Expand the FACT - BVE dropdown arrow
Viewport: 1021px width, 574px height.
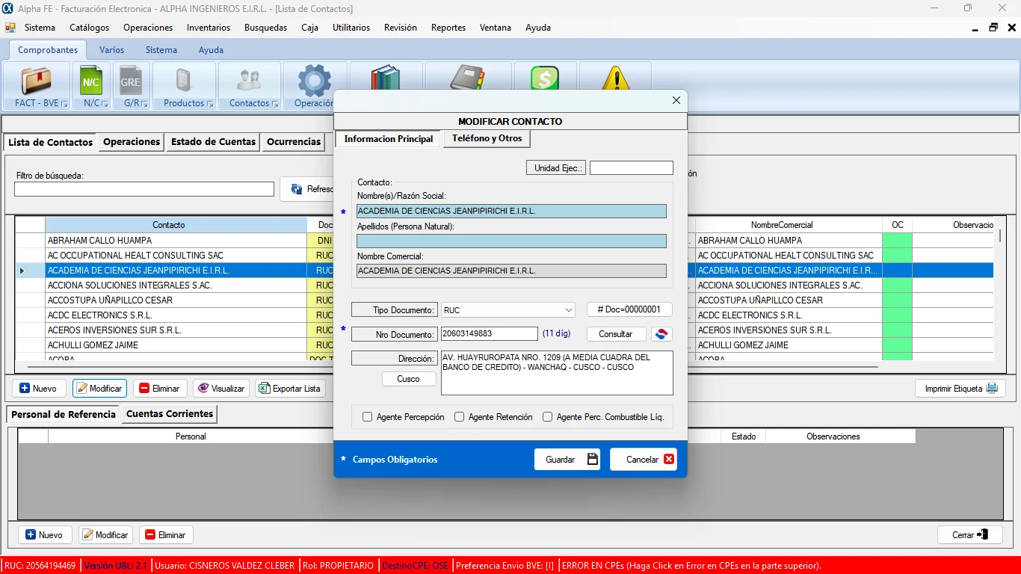pyautogui.click(x=65, y=104)
